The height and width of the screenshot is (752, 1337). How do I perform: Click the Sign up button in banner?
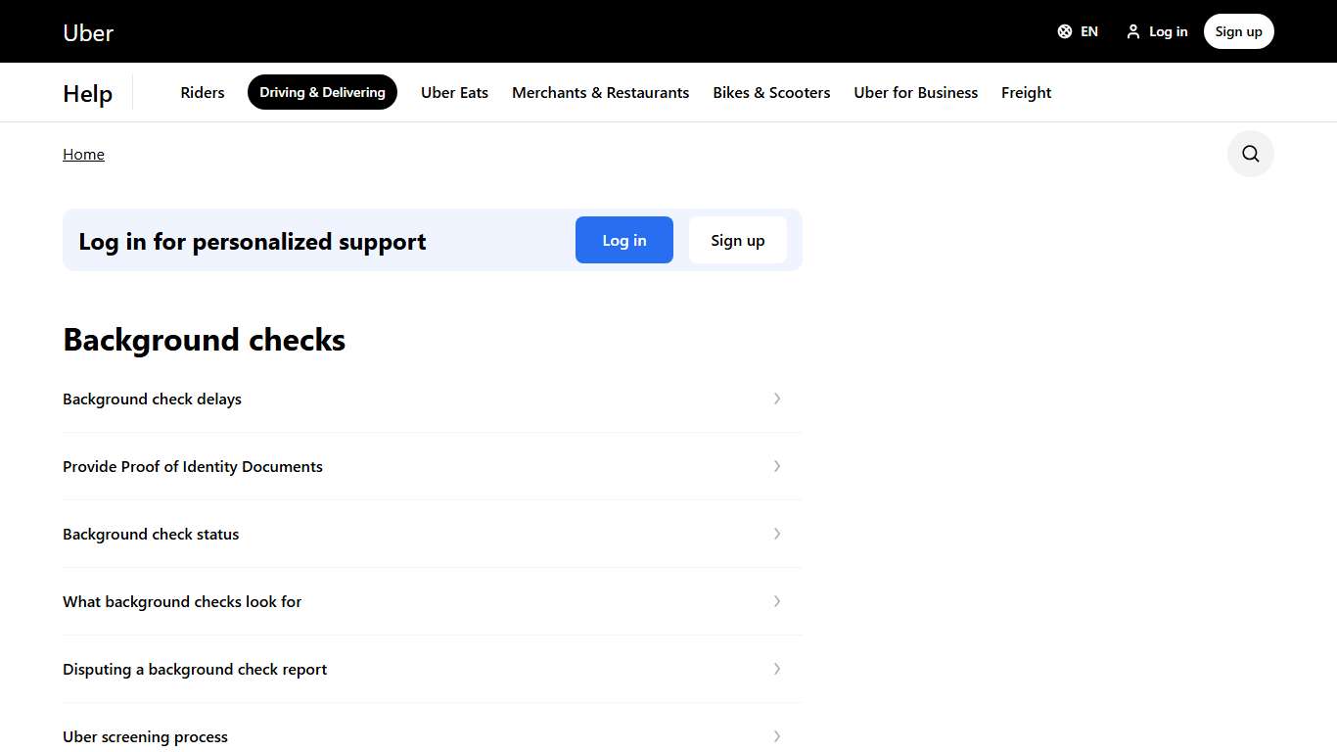pyautogui.click(x=737, y=240)
